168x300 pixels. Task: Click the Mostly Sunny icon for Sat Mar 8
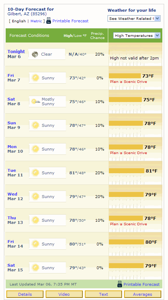pos(36,101)
